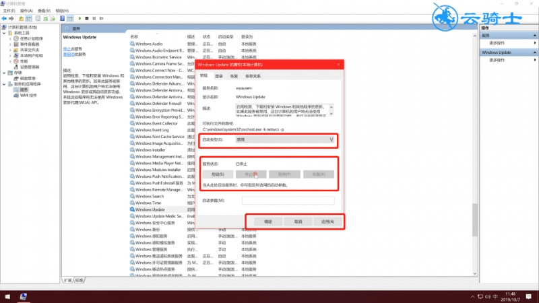The width and height of the screenshot is (539, 303).
Task: Open the notification center icon in taskbar
Action: point(529,296)
